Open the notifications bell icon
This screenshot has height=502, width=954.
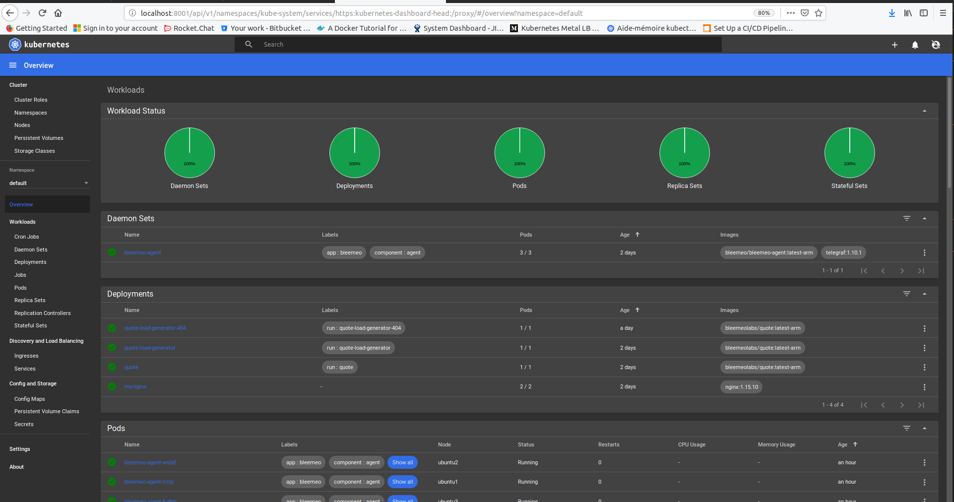click(914, 45)
